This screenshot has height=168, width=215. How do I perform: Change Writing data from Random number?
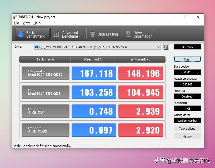click(x=187, y=120)
